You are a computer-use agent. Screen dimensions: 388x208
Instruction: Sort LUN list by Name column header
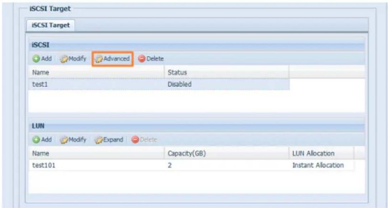pyautogui.click(x=40, y=153)
